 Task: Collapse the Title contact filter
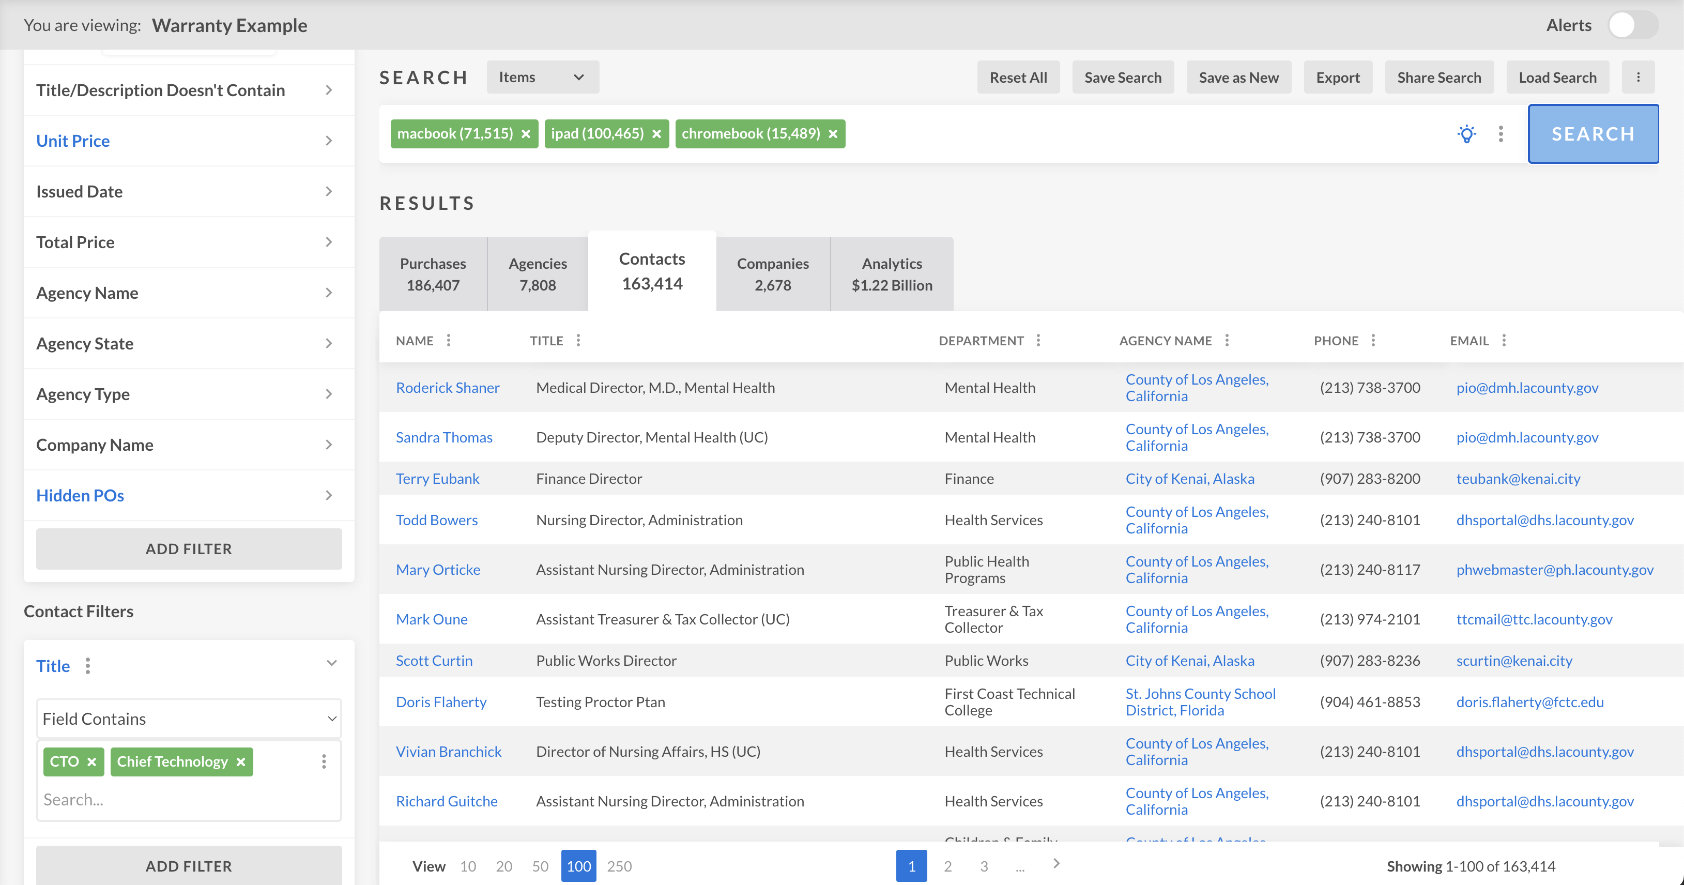(331, 663)
